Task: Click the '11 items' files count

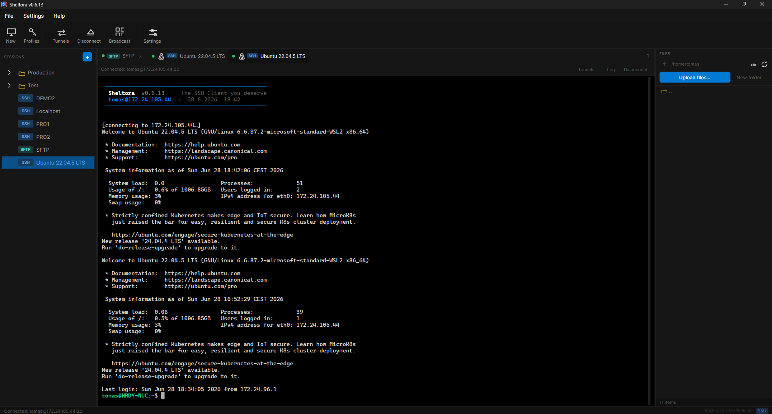Action: point(668,402)
